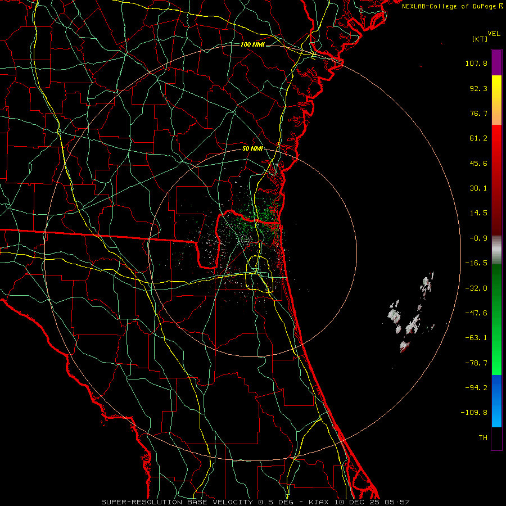This screenshot has width=506, height=506.
Task: Click the -78.7 legend value
Action: click(476, 363)
